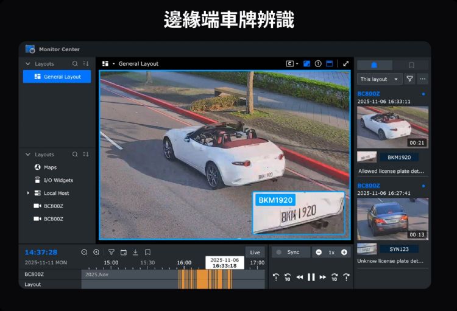The width and height of the screenshot is (457, 311).
Task: Click the timeline zoom in magnifier
Action: (96, 252)
